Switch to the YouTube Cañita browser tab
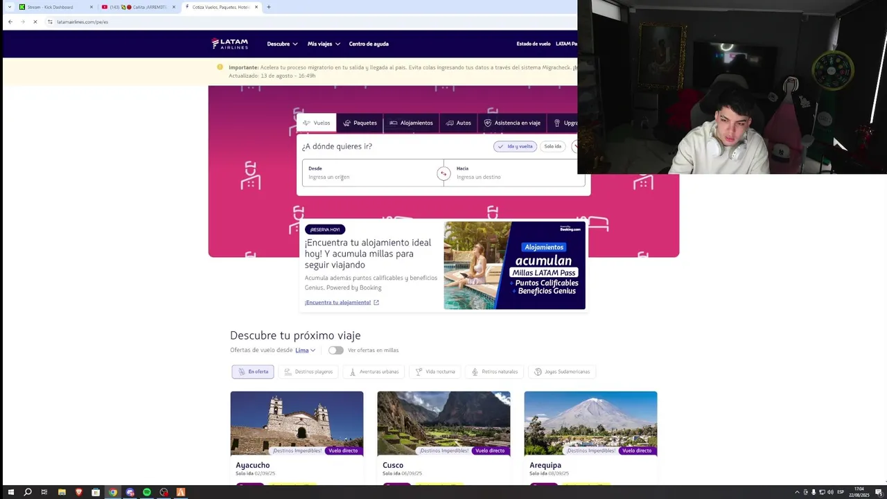887x499 pixels. (138, 7)
